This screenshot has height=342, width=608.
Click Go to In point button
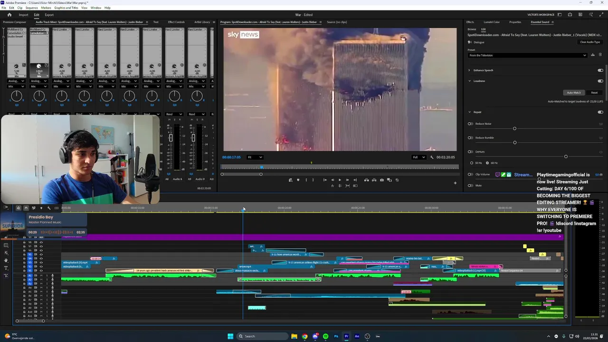click(325, 180)
